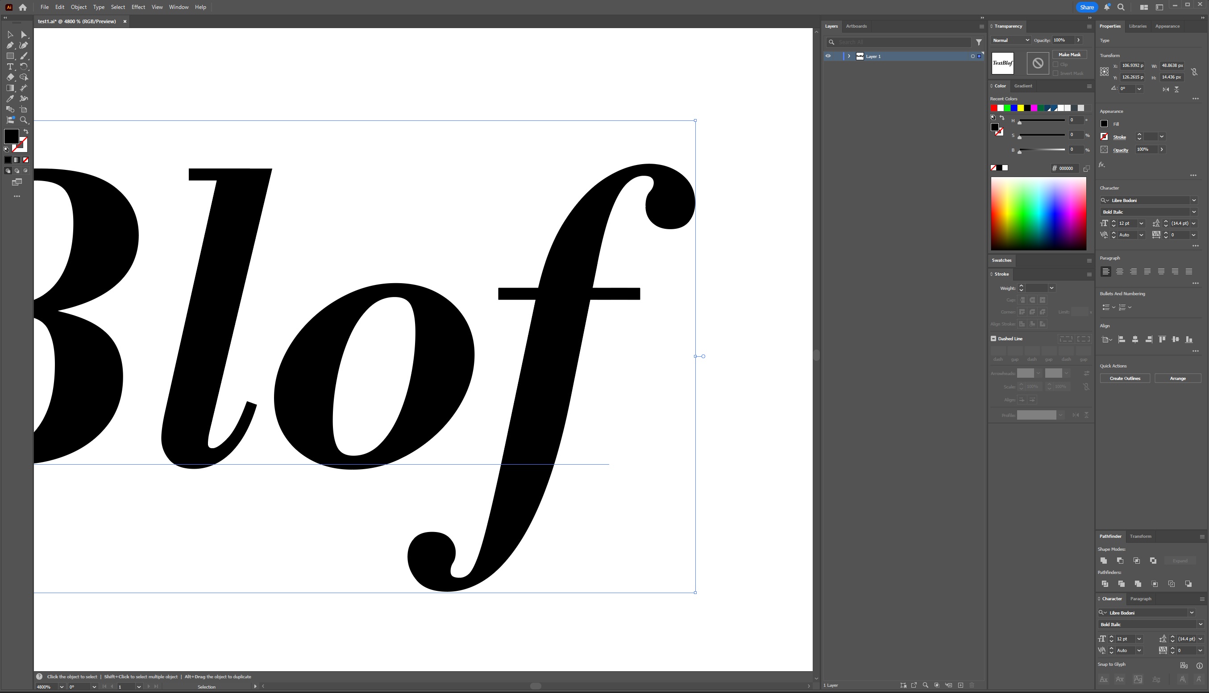Image resolution: width=1209 pixels, height=693 pixels.
Task: Click the Create Outlines button
Action: 1125,379
